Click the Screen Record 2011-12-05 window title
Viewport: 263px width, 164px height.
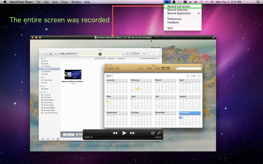click(x=124, y=37)
